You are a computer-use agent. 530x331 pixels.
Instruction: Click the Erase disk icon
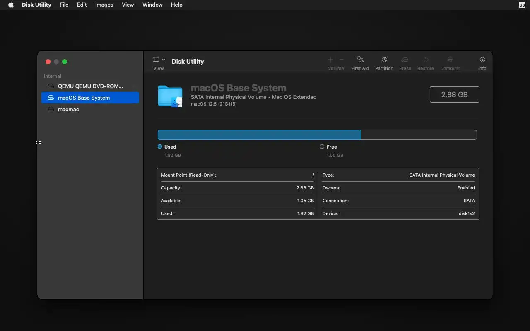point(405,60)
